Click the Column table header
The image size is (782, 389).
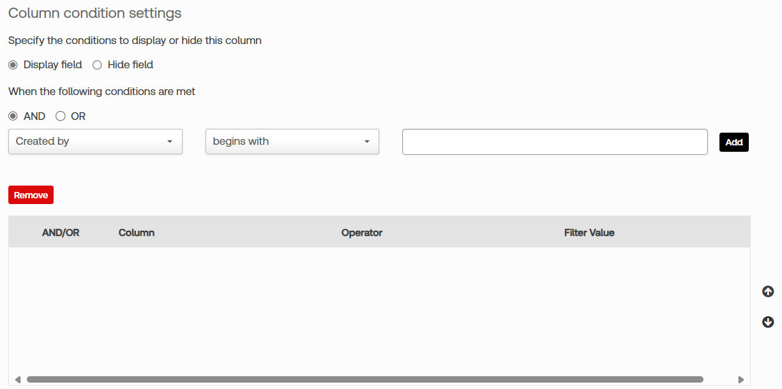(x=137, y=233)
